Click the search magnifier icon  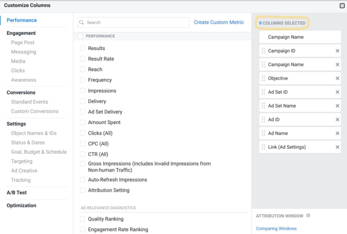[x=82, y=22]
